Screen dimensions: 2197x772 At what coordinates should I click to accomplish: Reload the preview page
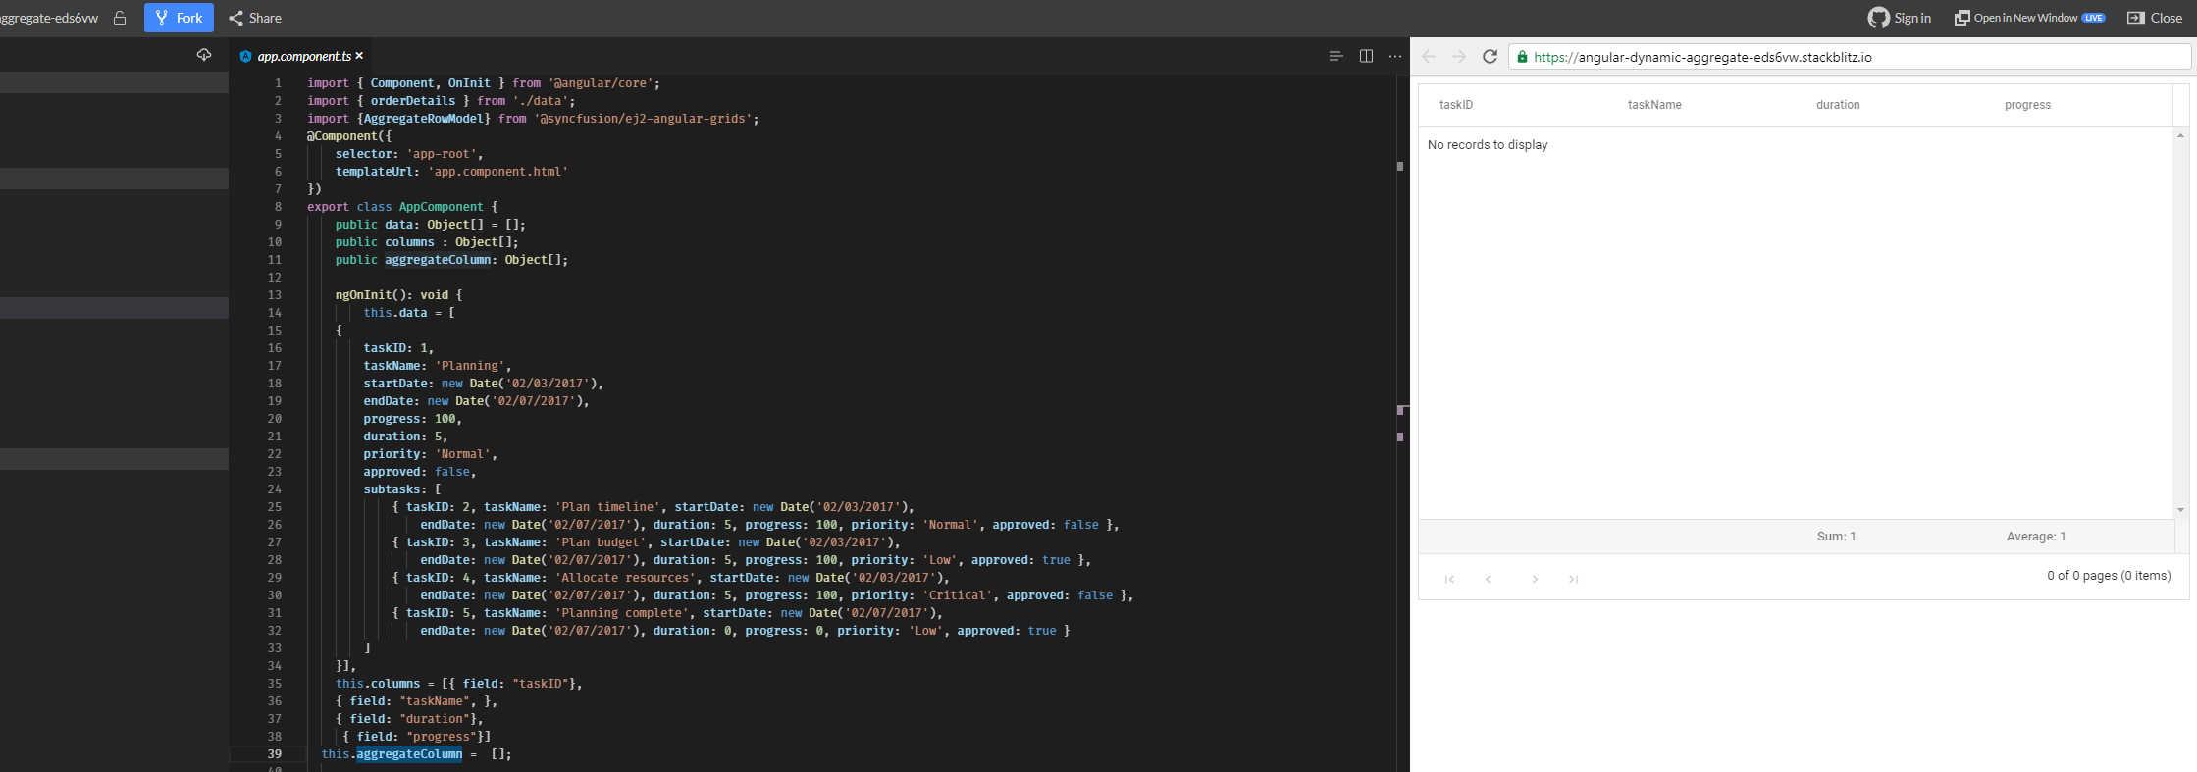pos(1490,57)
